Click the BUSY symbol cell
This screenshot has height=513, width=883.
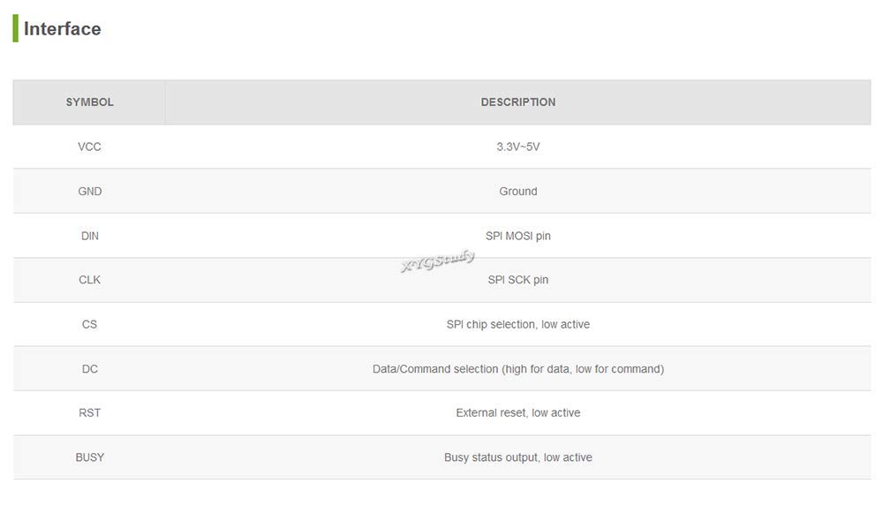tap(89, 457)
